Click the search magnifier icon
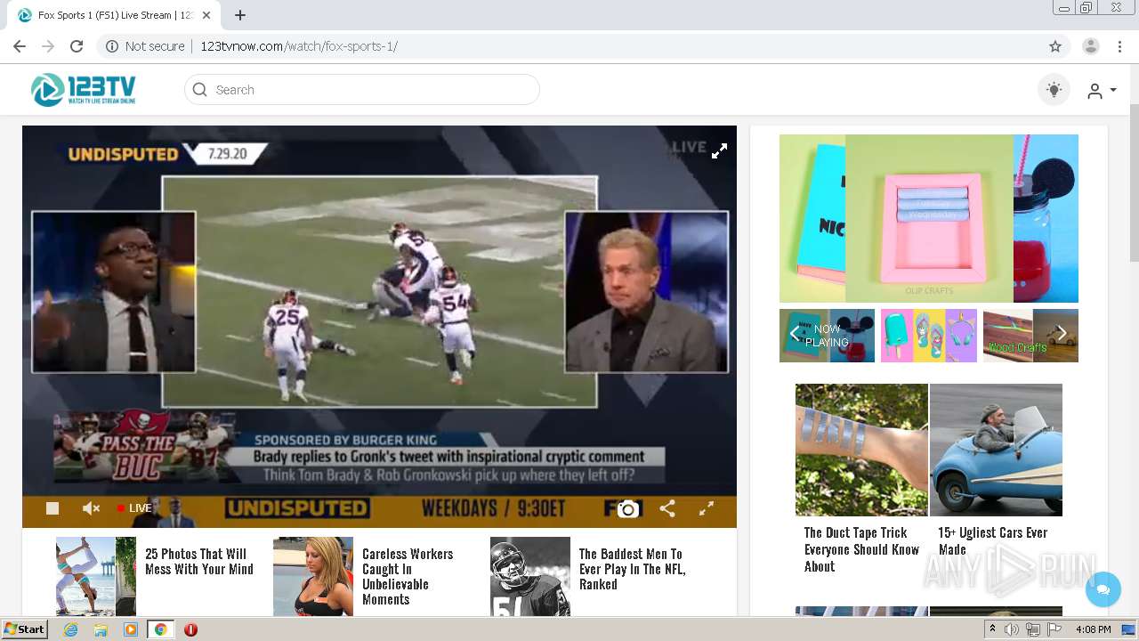 tap(200, 90)
